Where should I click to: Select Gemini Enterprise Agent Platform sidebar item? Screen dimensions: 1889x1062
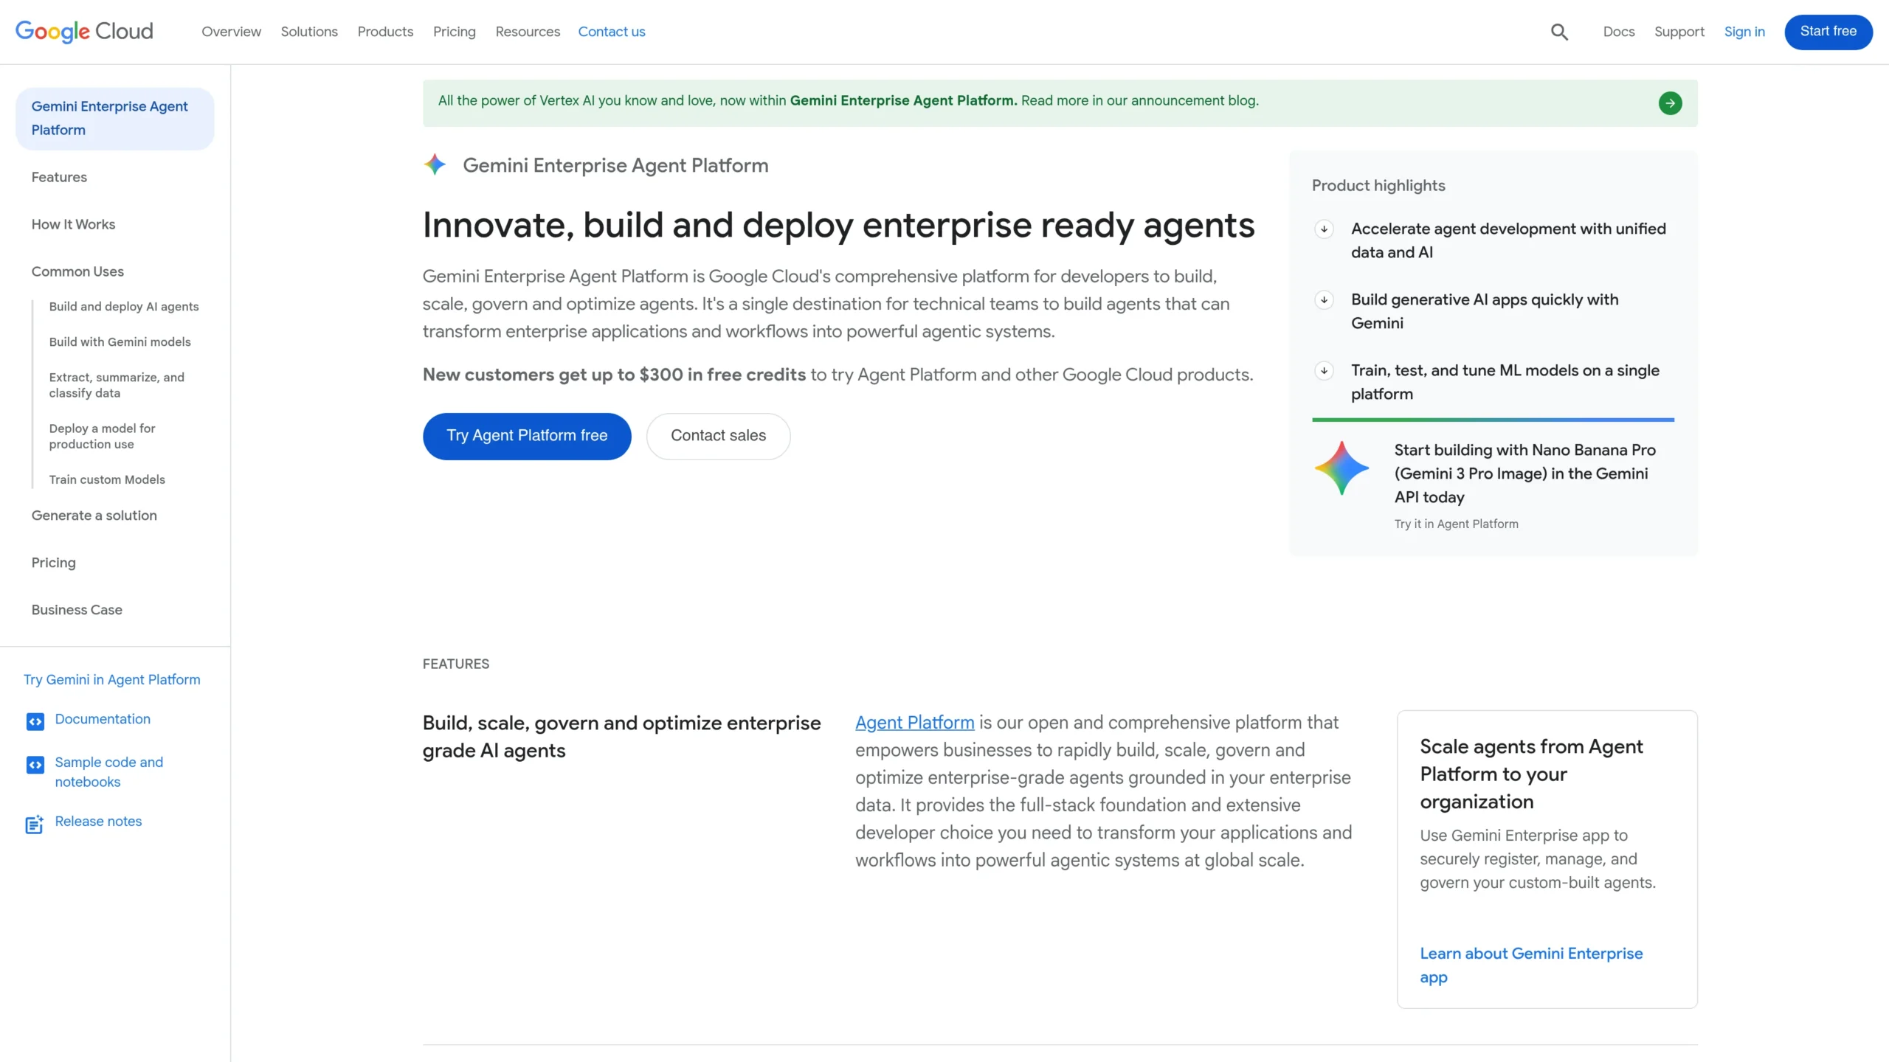[115, 119]
